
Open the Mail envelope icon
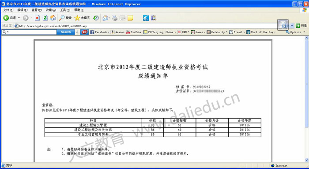[106, 18]
